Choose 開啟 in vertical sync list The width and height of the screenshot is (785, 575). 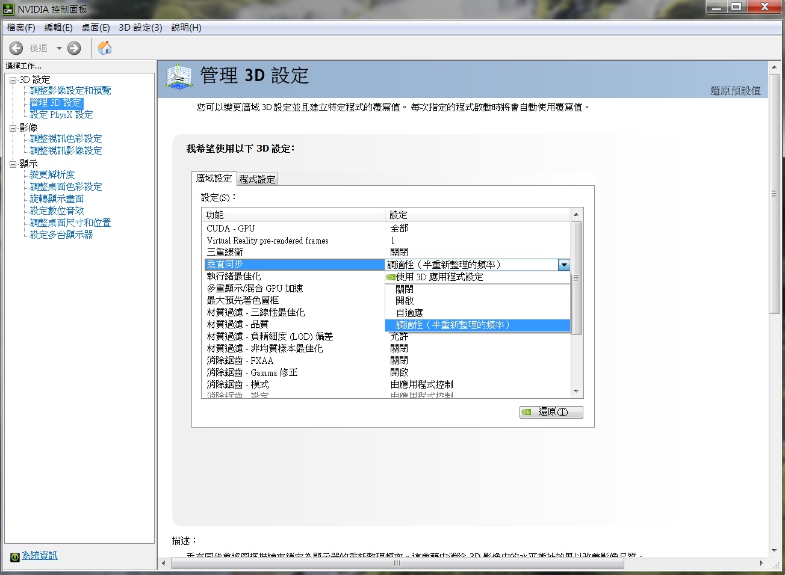[x=477, y=301]
